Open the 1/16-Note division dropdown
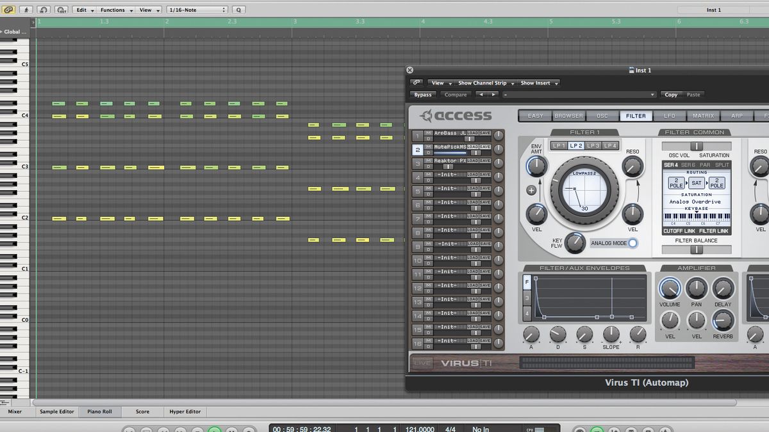The width and height of the screenshot is (769, 432). [x=196, y=10]
